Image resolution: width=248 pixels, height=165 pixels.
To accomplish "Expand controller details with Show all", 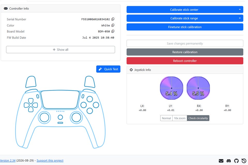I will coord(60,50).
